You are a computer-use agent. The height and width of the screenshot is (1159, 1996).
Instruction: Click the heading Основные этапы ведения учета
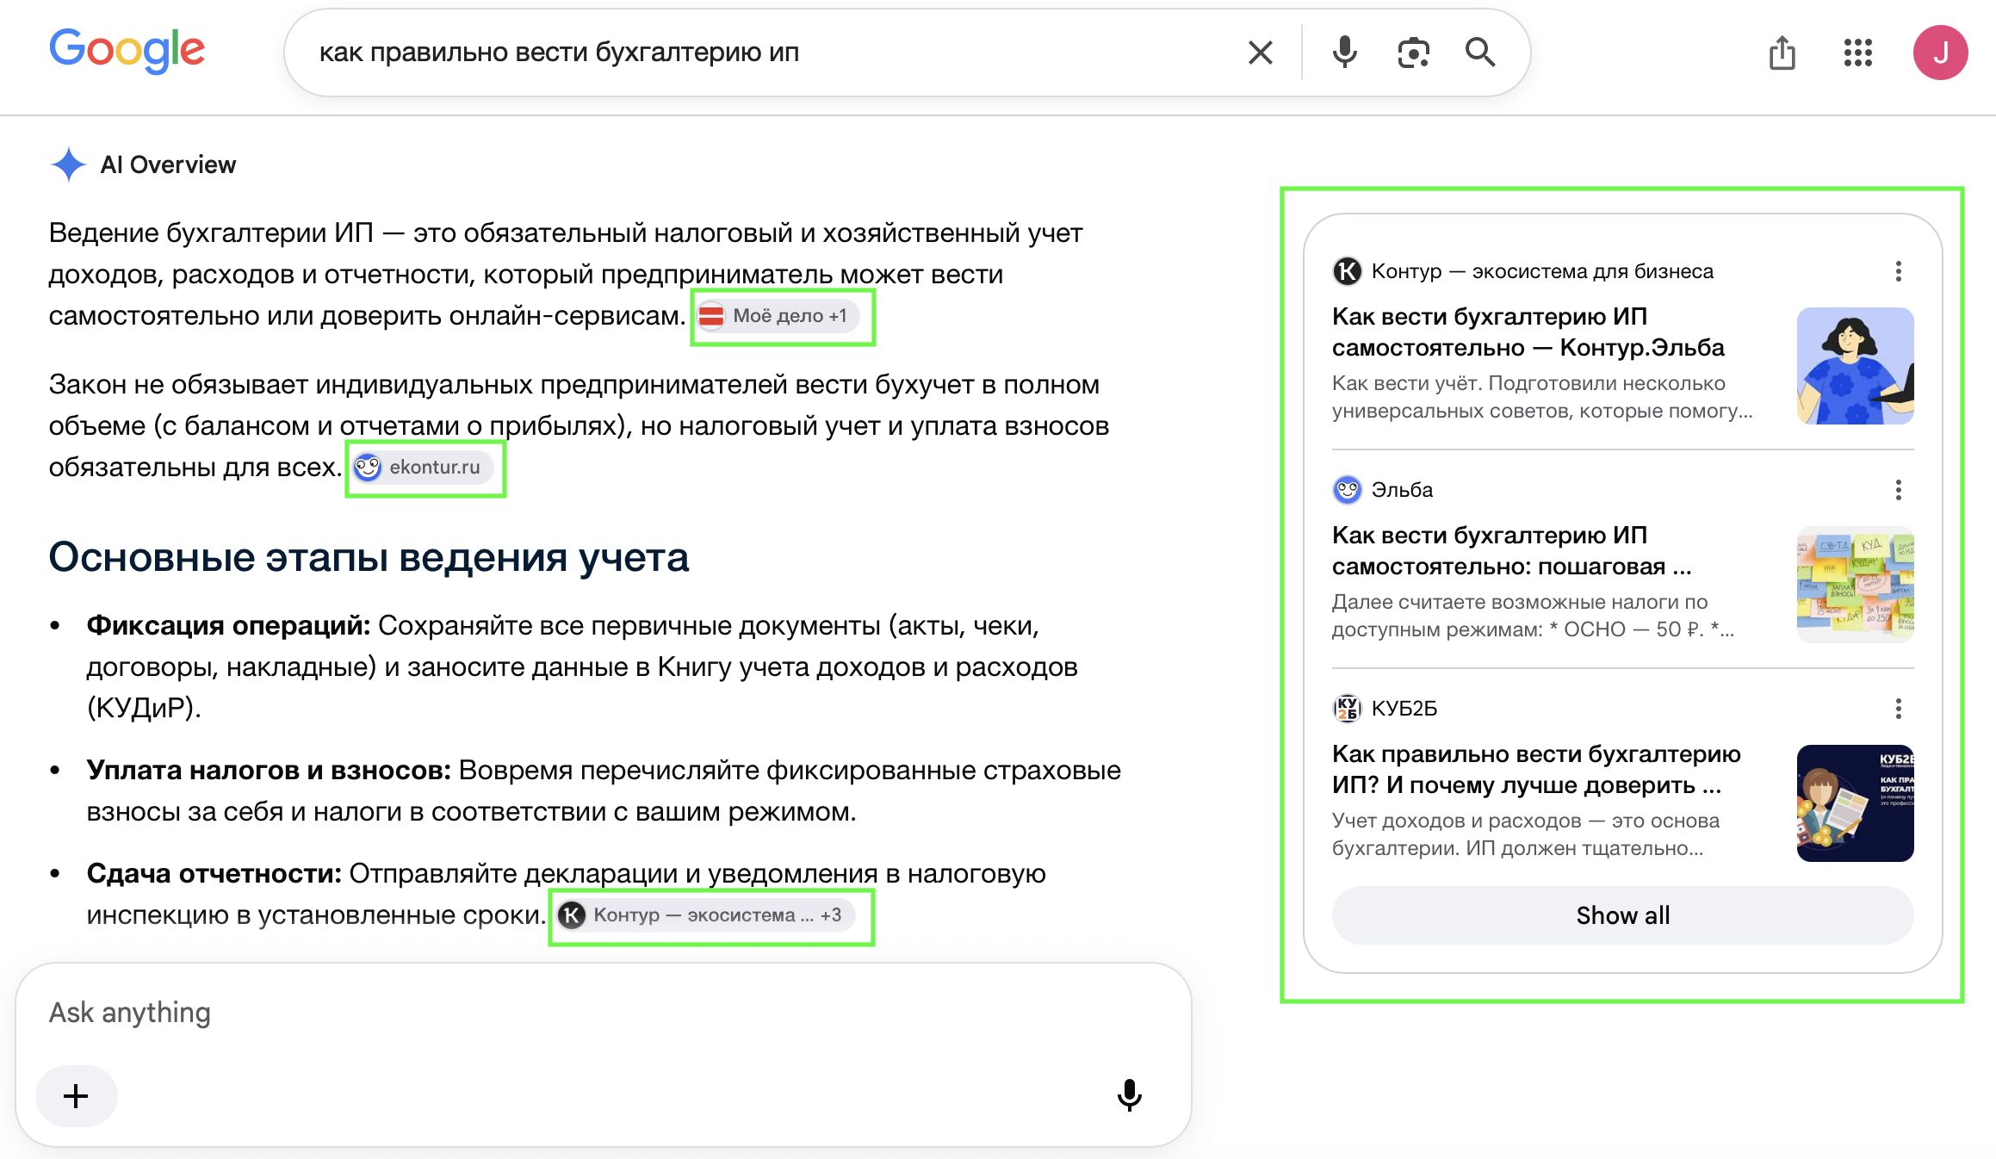pyautogui.click(x=369, y=557)
